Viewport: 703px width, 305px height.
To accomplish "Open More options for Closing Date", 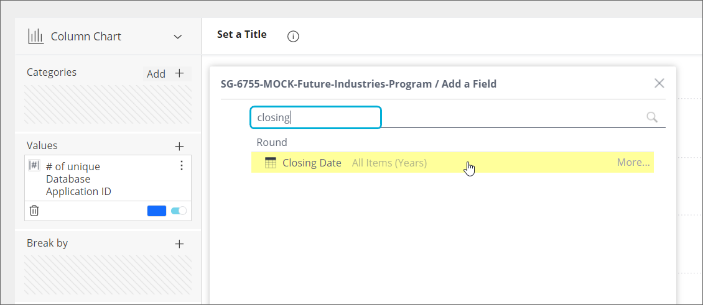I will (x=633, y=163).
